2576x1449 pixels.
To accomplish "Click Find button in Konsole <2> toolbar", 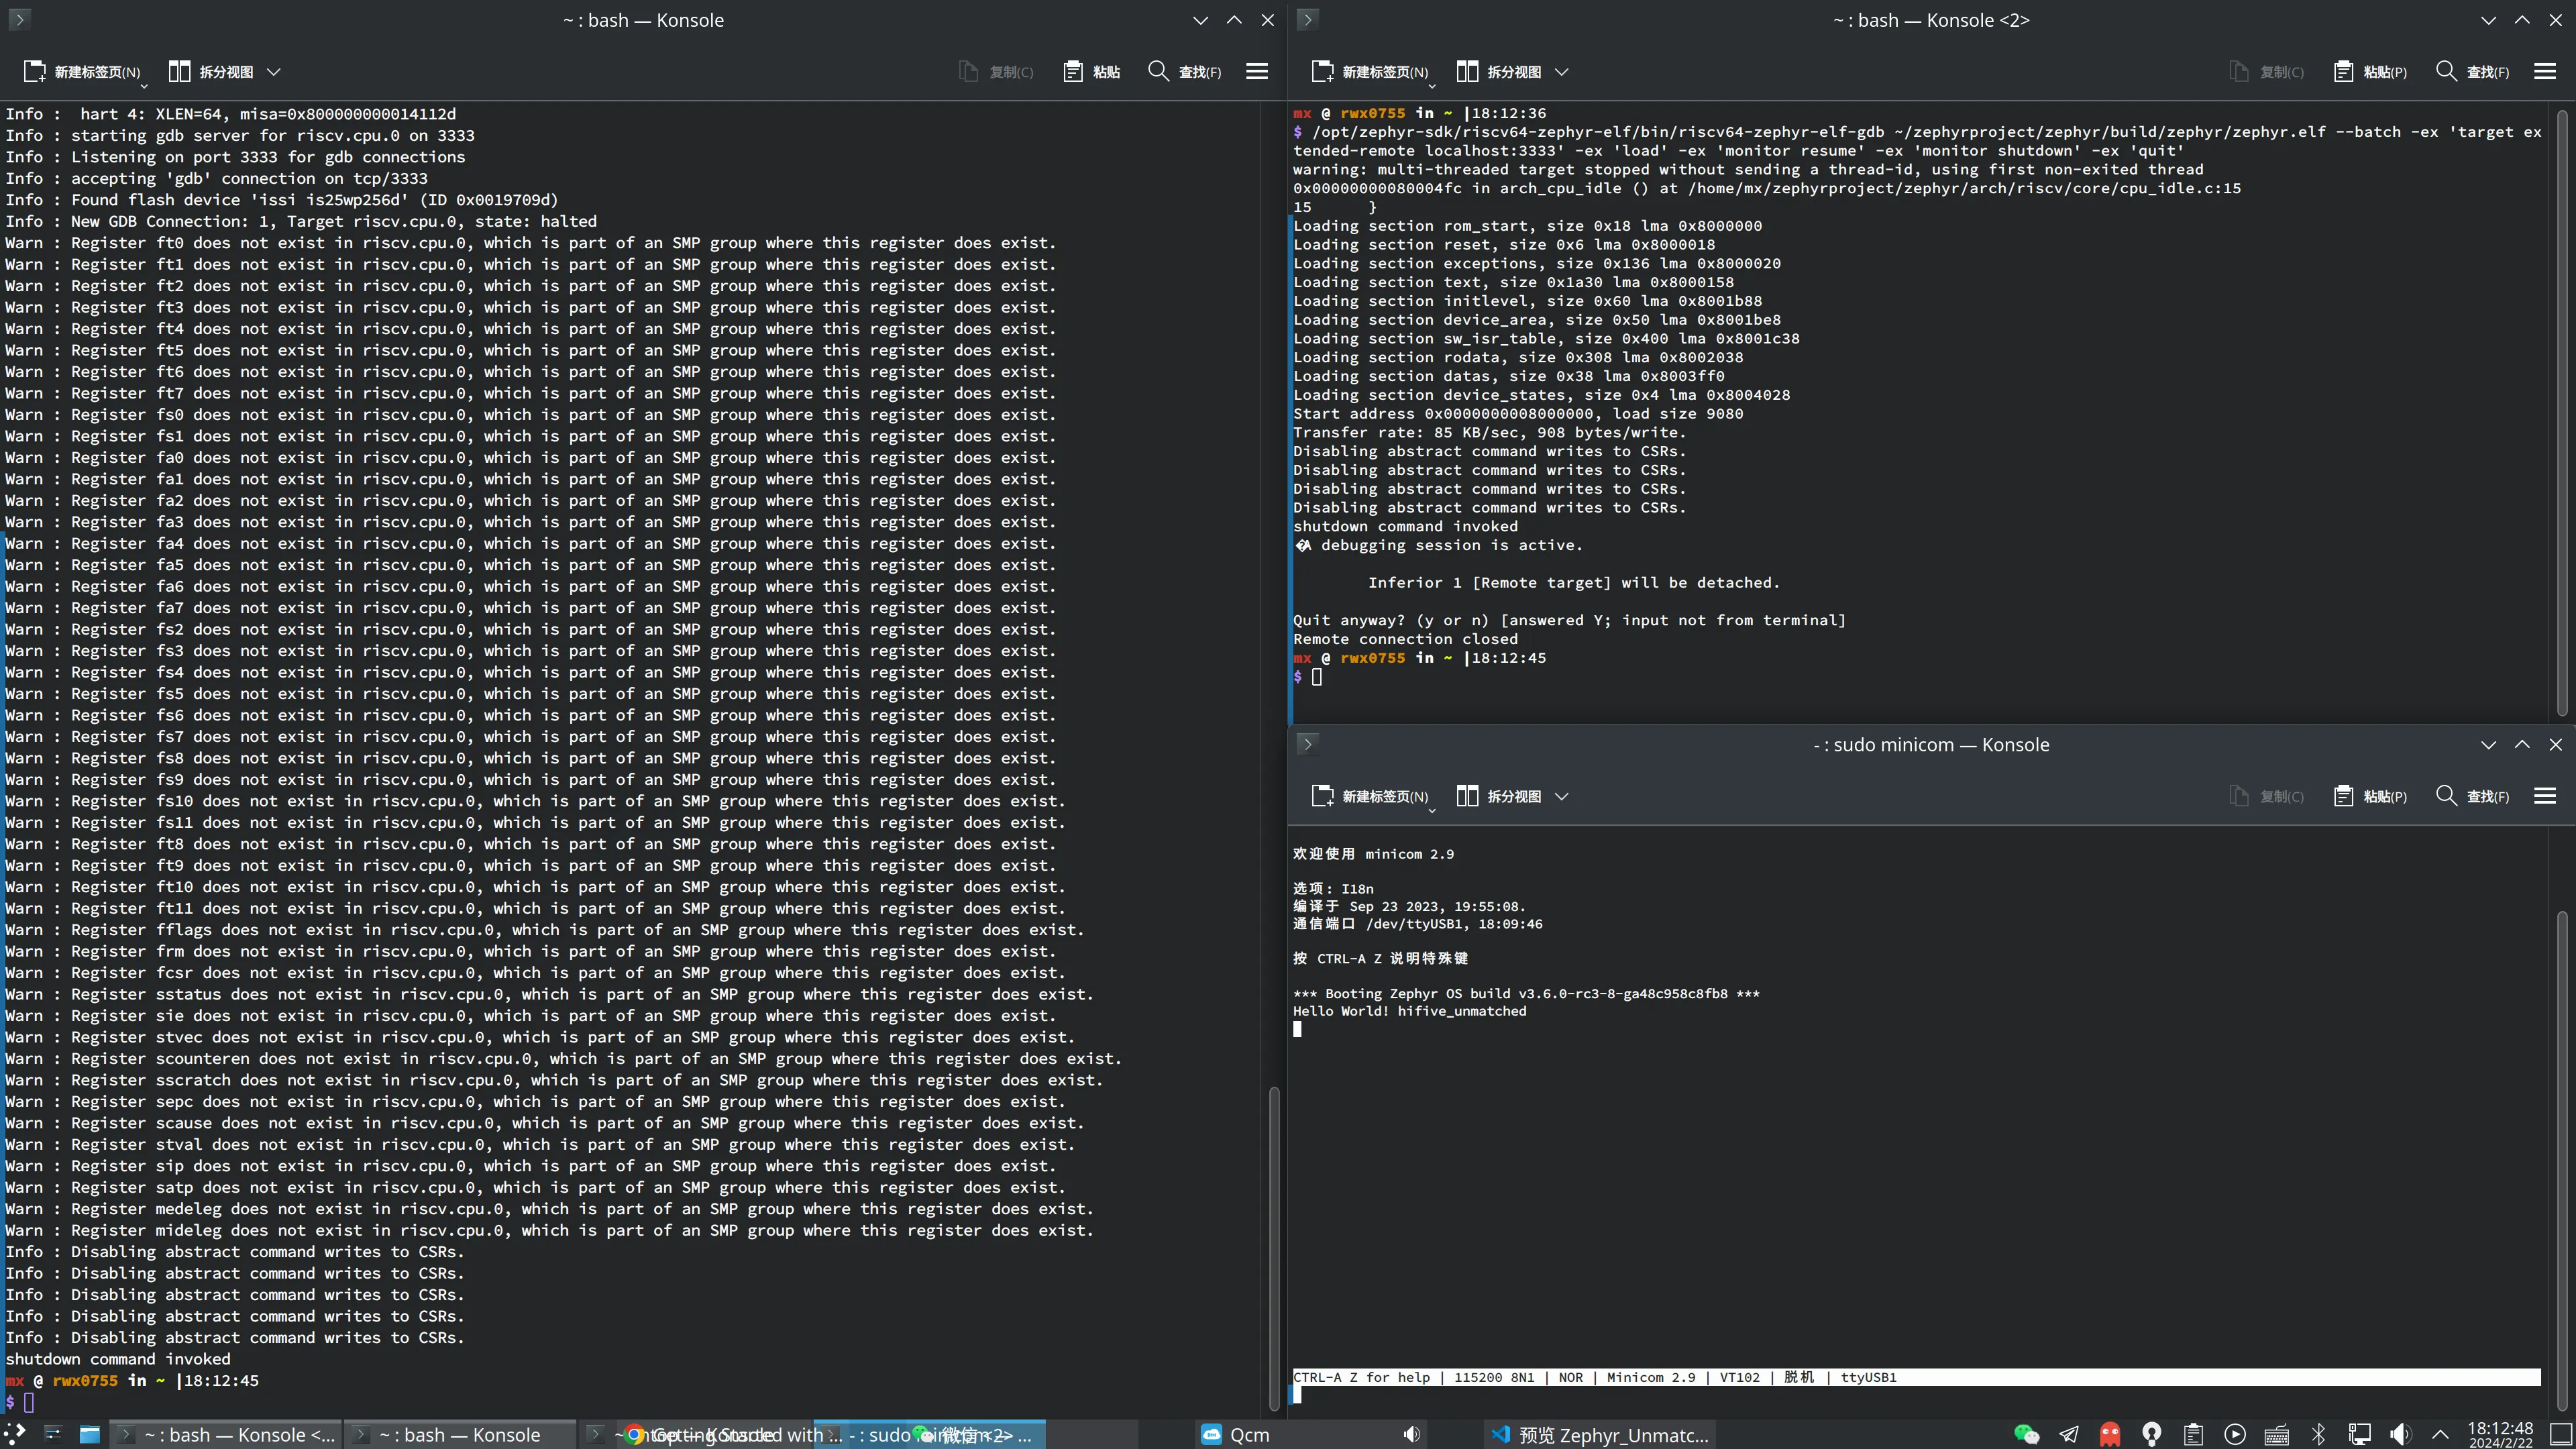I will (x=2473, y=71).
